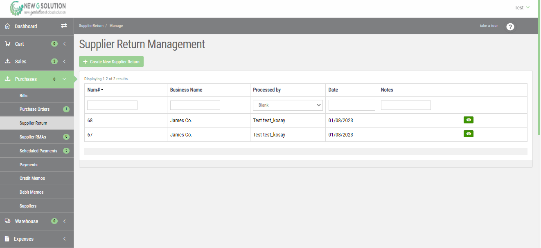Viewport: 541px width, 248px height.
Task: Open Sales via its sidebar icon
Action: (7, 61)
